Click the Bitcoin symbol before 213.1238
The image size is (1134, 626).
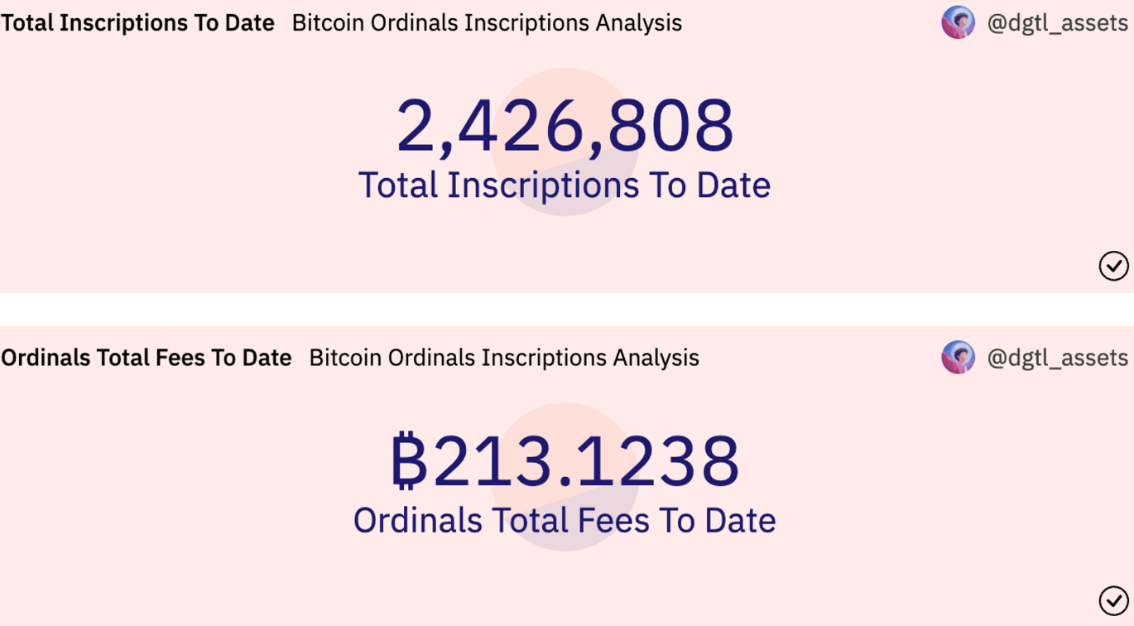409,460
